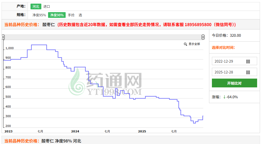Click the 500 y-axis label
261x144 pixels.
[8, 97]
